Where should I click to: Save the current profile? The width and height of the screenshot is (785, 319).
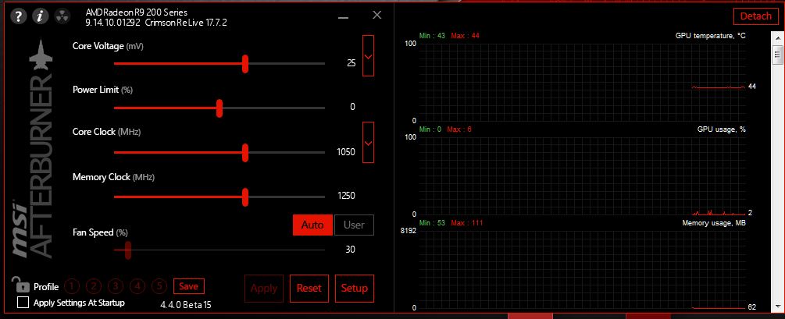(189, 286)
